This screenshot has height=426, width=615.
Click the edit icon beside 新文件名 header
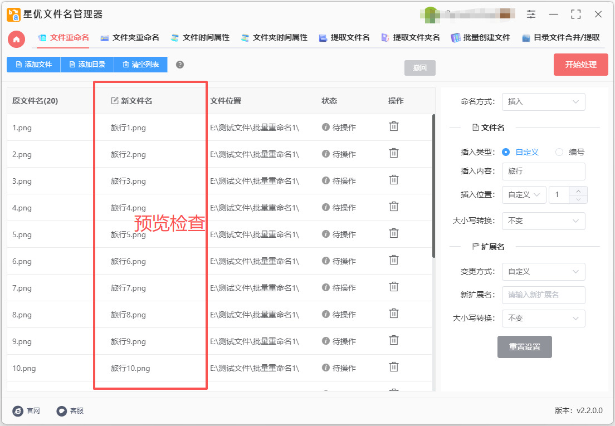115,101
